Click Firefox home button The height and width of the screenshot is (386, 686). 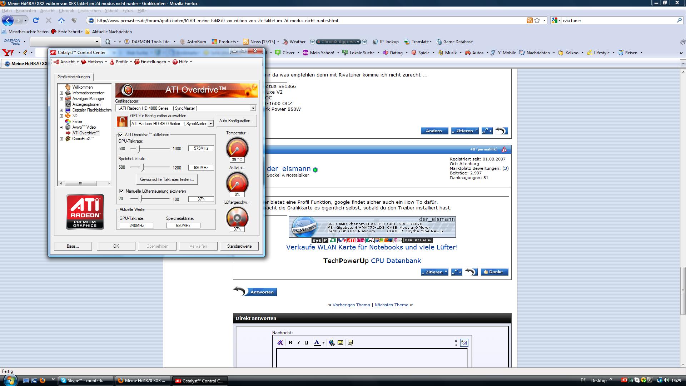61,20
